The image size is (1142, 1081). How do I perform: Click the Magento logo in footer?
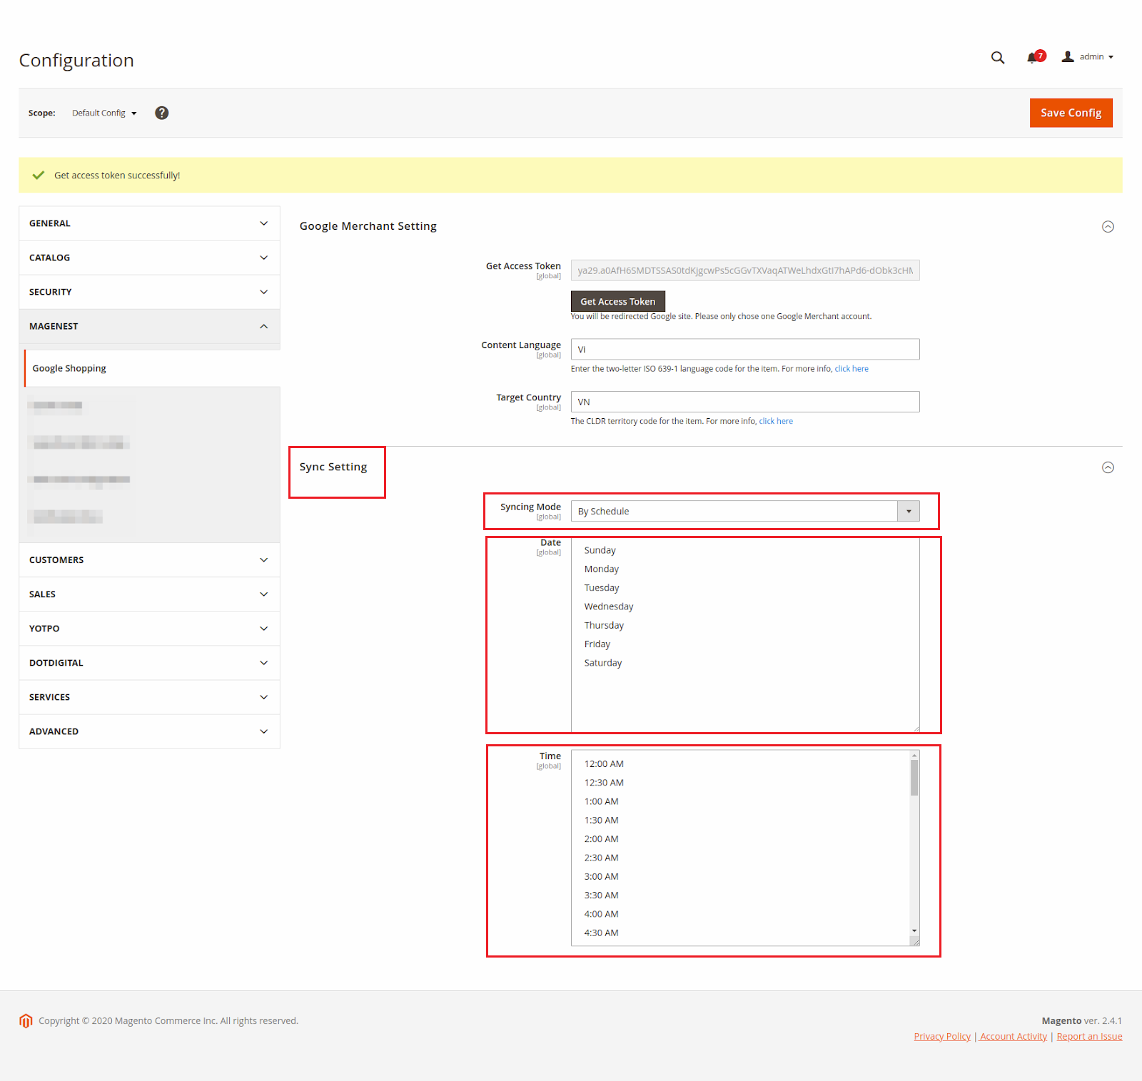(x=26, y=1021)
